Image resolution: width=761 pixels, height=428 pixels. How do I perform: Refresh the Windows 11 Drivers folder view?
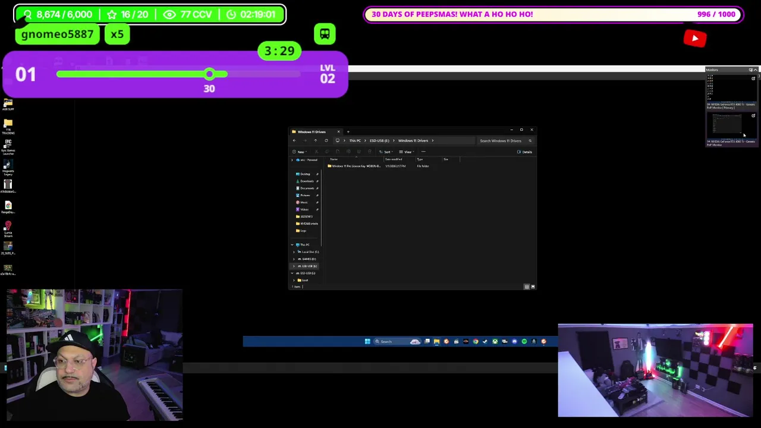pyautogui.click(x=326, y=141)
